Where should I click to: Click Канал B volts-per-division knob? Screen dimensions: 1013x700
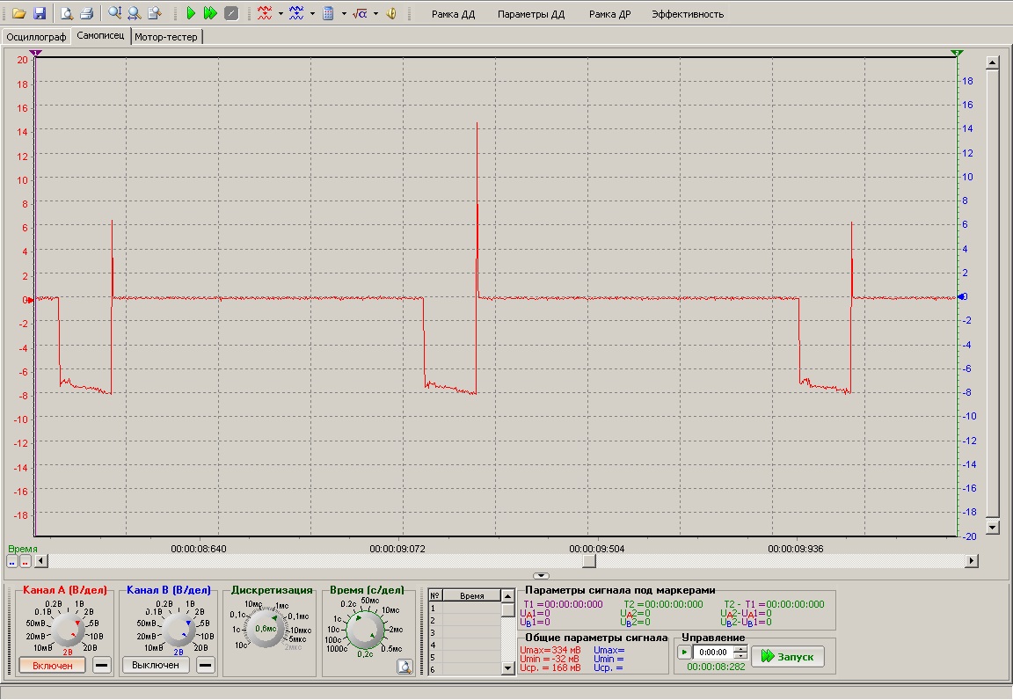click(179, 631)
